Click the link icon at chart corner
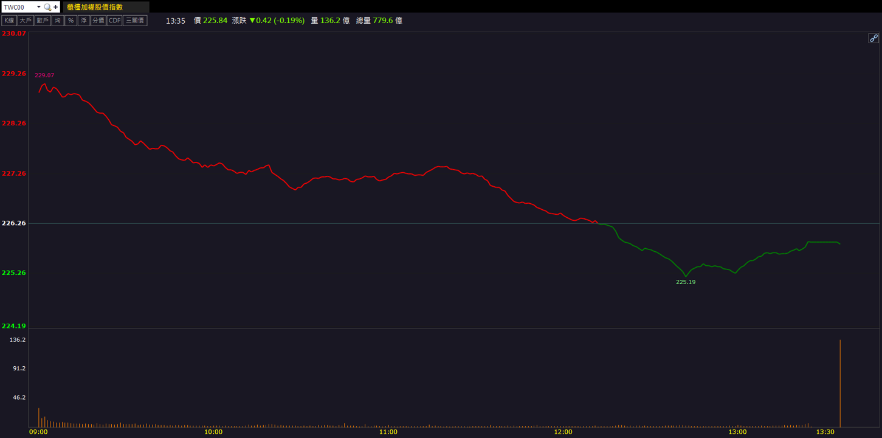 [873, 38]
